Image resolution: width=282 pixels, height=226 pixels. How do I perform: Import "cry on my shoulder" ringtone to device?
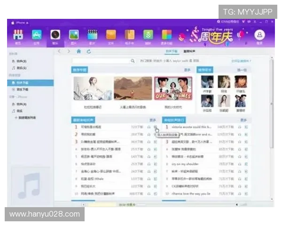tap(246, 164)
